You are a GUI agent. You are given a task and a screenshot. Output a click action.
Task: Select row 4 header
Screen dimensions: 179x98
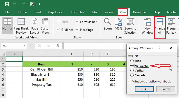[x=3, y=74]
